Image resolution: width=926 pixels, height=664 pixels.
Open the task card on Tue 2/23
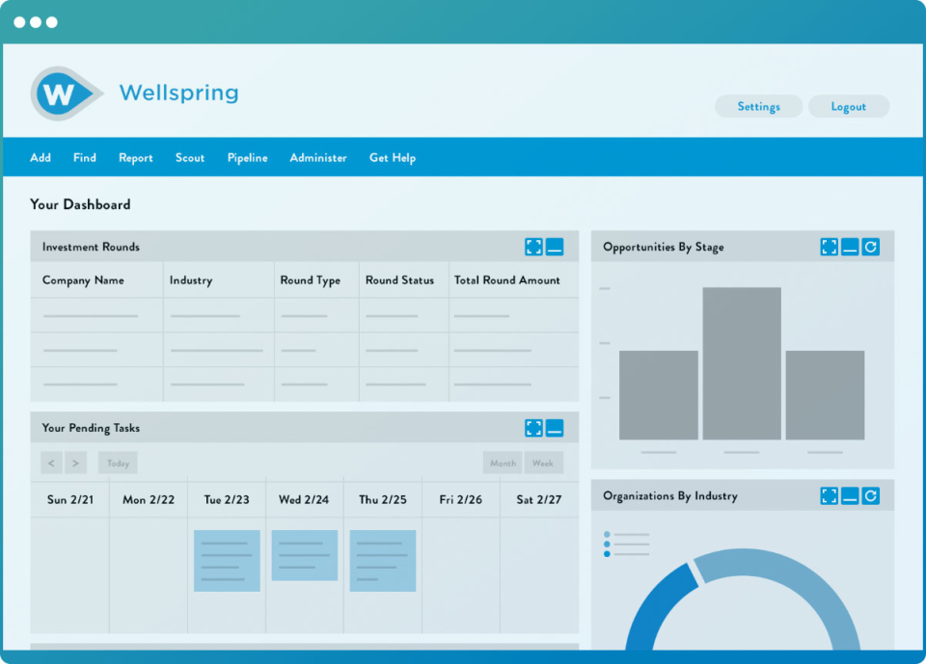227,560
